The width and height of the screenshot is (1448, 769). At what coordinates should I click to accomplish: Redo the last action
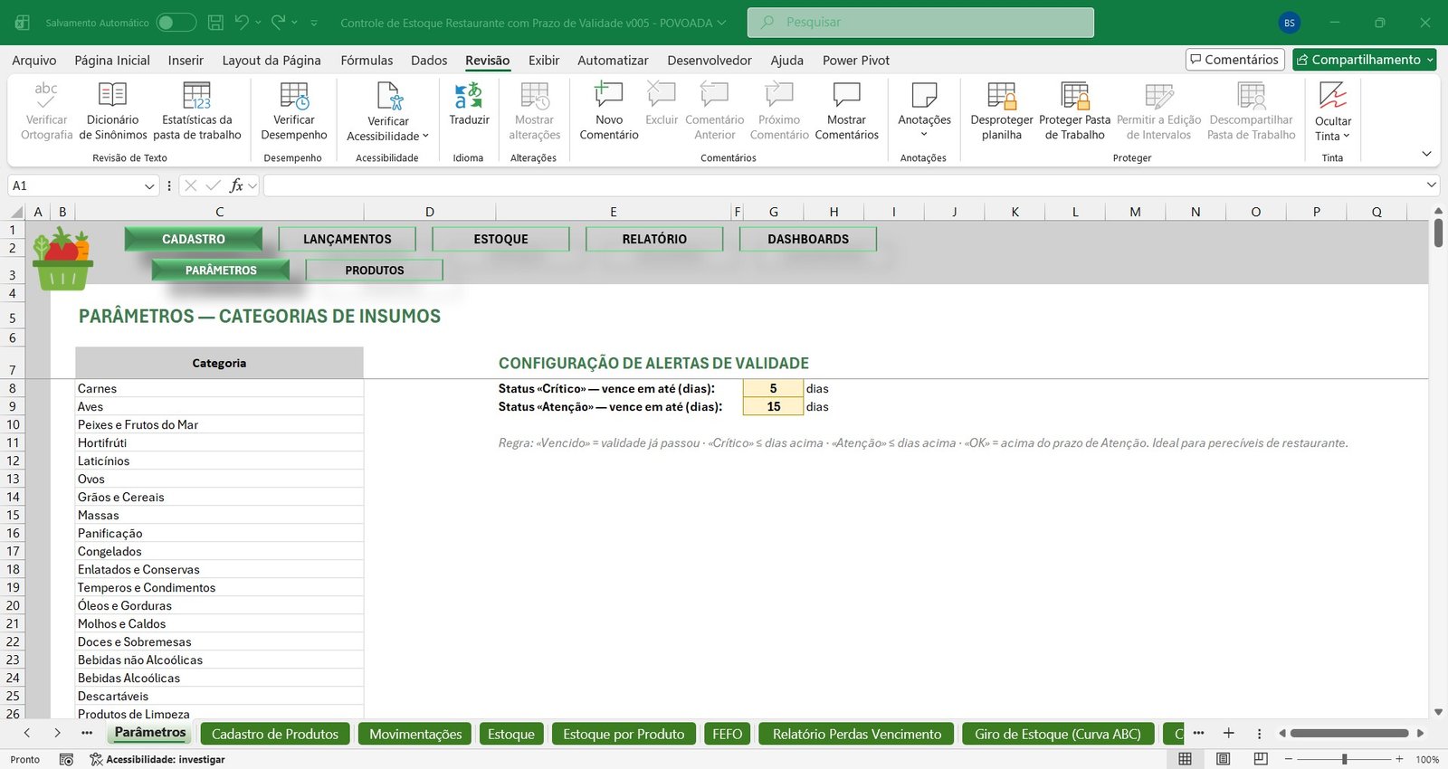(x=278, y=23)
